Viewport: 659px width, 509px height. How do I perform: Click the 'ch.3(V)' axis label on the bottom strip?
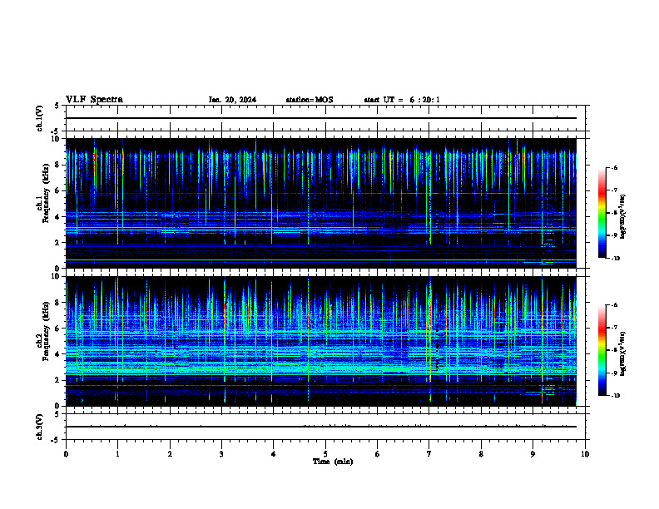[40, 427]
